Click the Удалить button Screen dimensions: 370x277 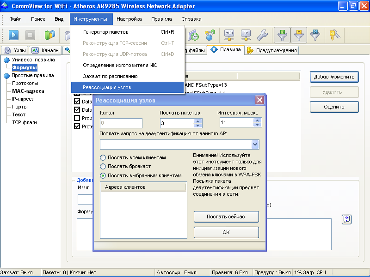pos(334,92)
